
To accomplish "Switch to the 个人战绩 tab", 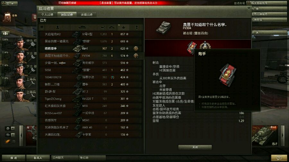I will (47, 14).
